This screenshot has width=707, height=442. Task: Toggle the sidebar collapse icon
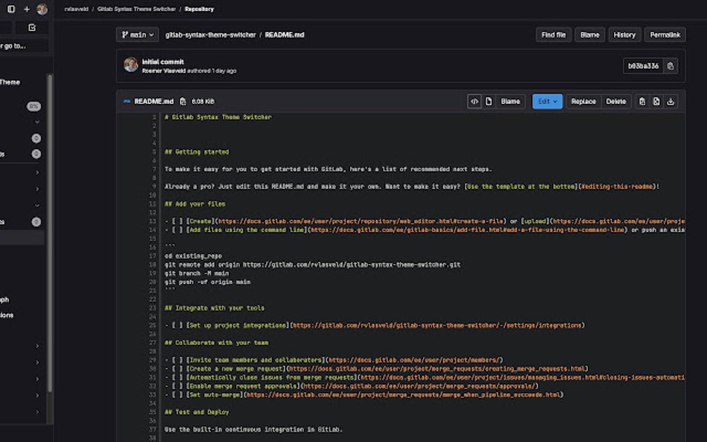[x=11, y=9]
